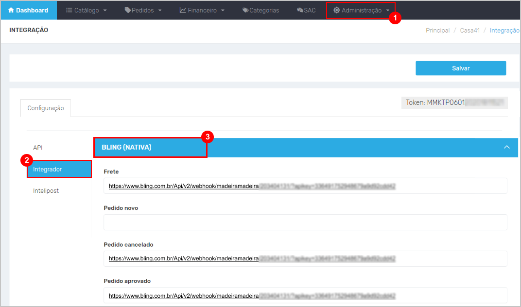
Task: Open the Catálogo dropdown arrow
Action: coord(105,10)
